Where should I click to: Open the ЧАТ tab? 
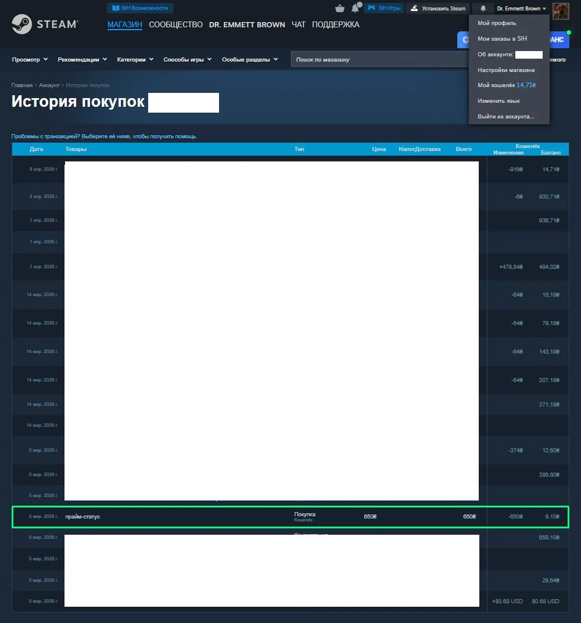tap(299, 24)
